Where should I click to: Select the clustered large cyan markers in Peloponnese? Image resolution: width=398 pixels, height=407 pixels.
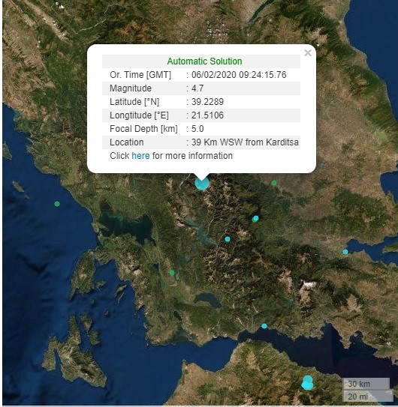[x=307, y=382]
